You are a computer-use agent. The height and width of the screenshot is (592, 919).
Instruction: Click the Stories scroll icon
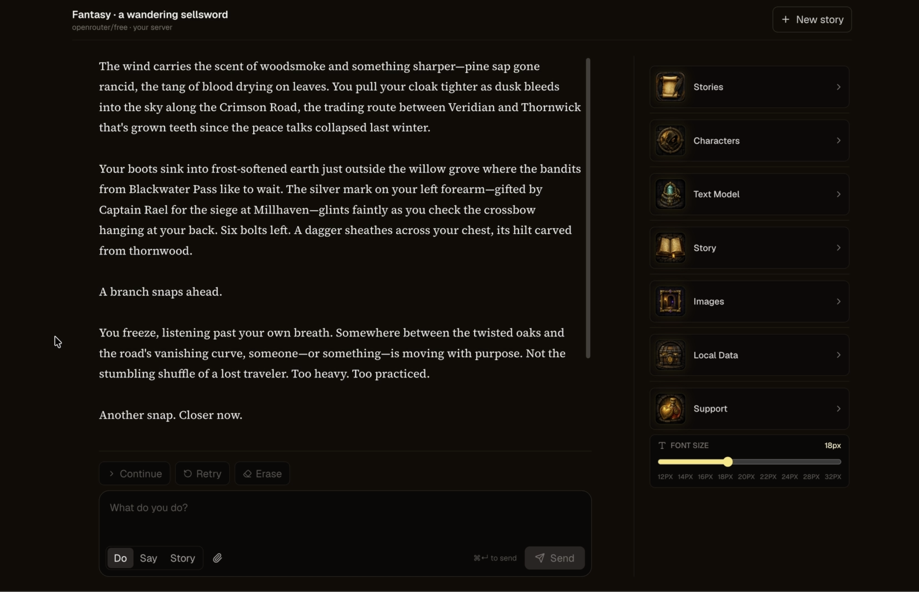click(670, 87)
